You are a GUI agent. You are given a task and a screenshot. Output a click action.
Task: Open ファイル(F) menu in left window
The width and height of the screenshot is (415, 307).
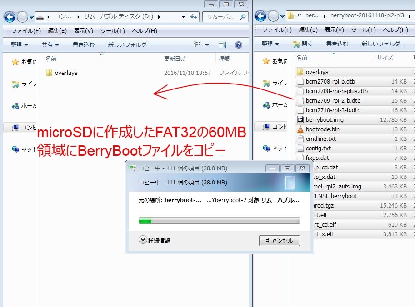pyautogui.click(x=26, y=31)
